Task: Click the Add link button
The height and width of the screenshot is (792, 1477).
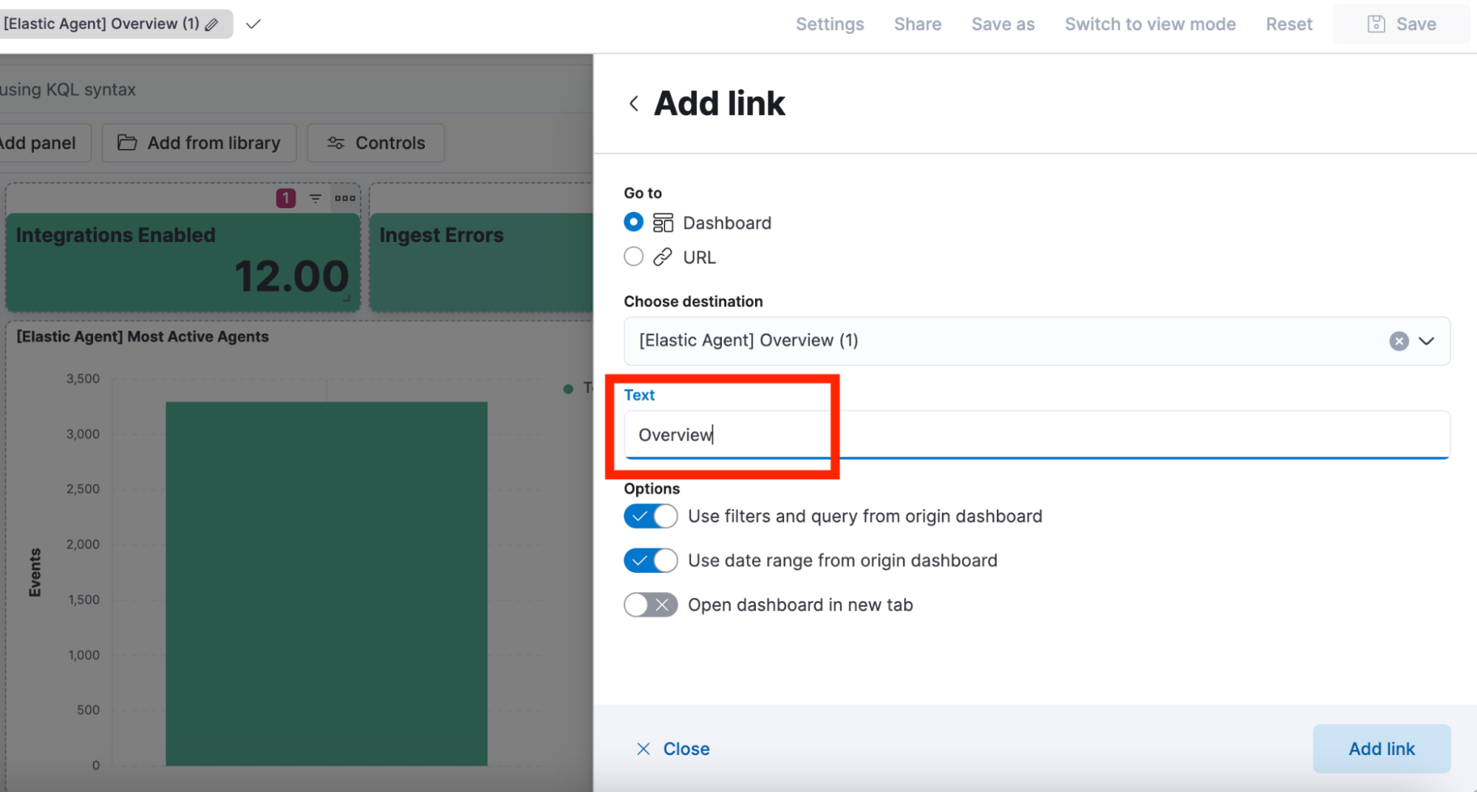Action: click(1382, 748)
